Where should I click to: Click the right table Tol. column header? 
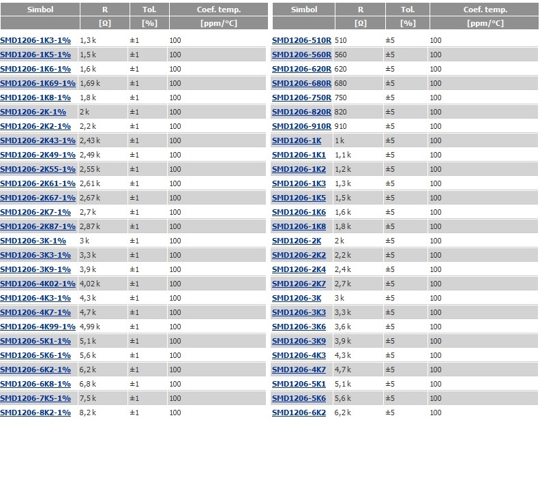tap(407, 10)
